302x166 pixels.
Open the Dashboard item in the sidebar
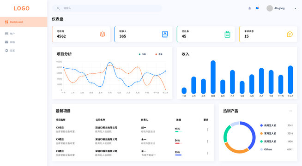24,22
